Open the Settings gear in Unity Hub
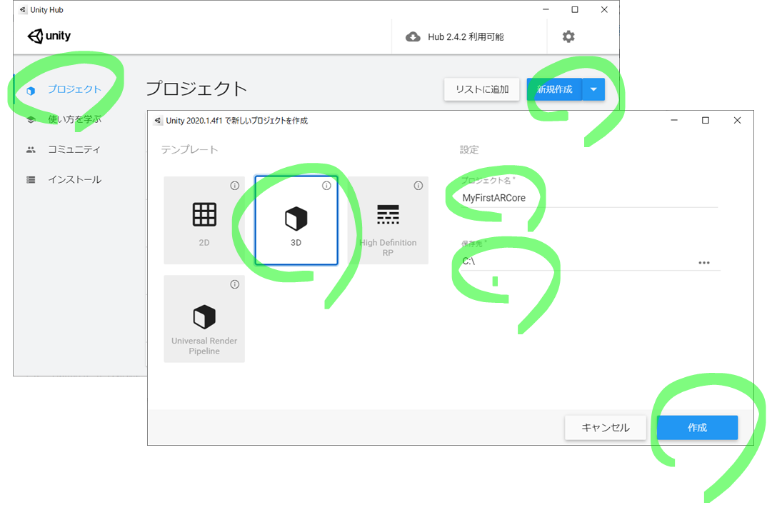This screenshot has width=772, height=515. coord(568,36)
